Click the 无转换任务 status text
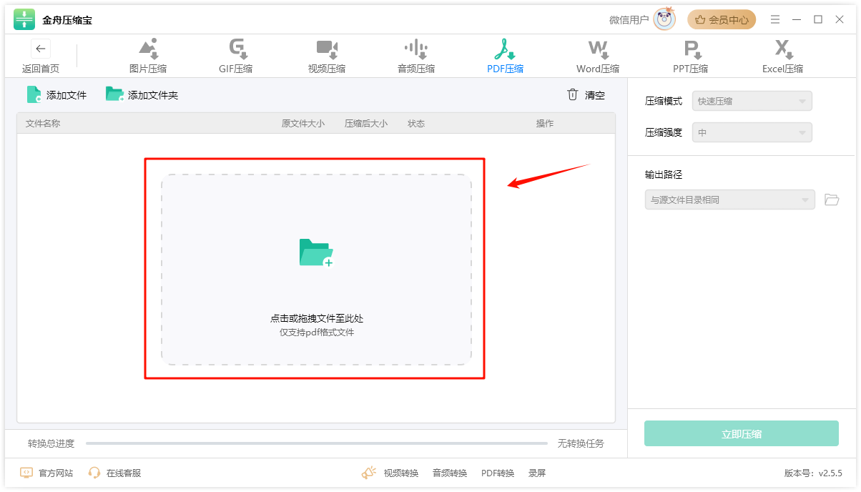 (581, 443)
